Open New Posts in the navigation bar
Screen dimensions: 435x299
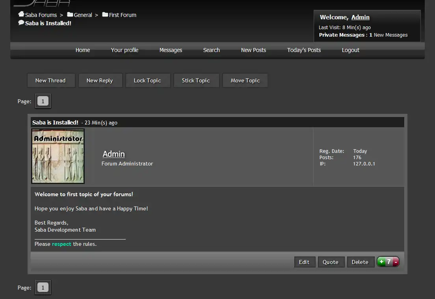click(253, 50)
